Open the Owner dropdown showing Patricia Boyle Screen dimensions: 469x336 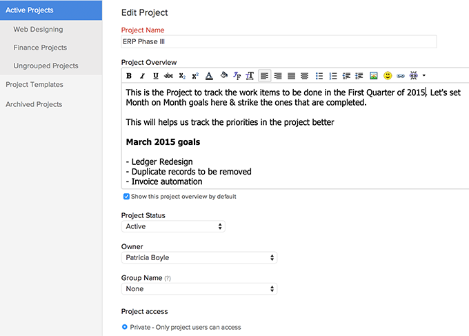tap(199, 257)
